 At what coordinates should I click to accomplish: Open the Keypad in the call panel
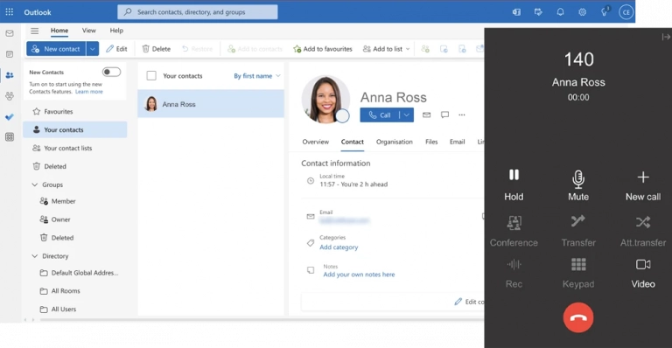click(x=578, y=273)
